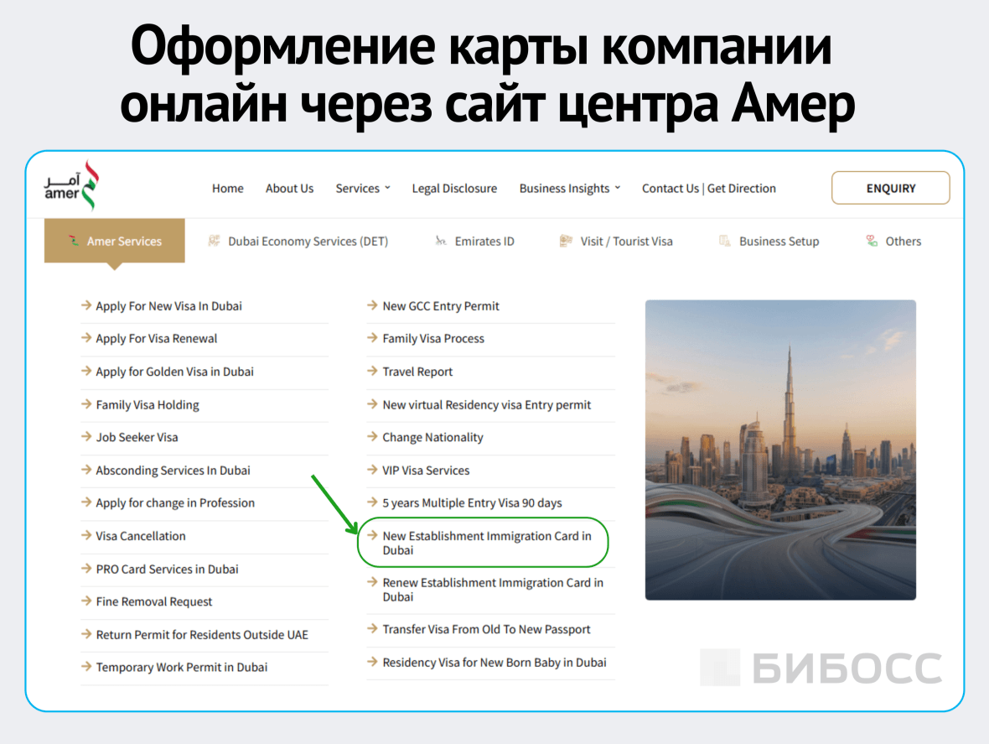Image resolution: width=989 pixels, height=744 pixels.
Task: Open Temporary Work Permit in Dubai
Action: (182, 668)
